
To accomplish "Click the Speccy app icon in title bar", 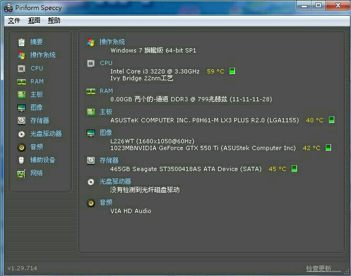I will (8, 8).
